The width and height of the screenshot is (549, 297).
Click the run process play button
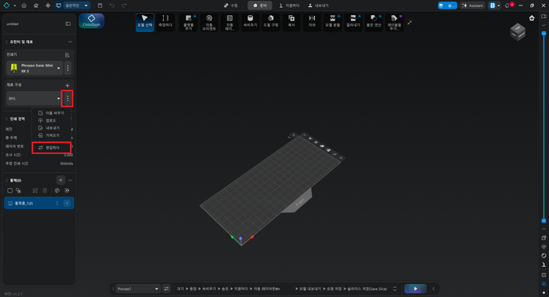click(x=415, y=288)
